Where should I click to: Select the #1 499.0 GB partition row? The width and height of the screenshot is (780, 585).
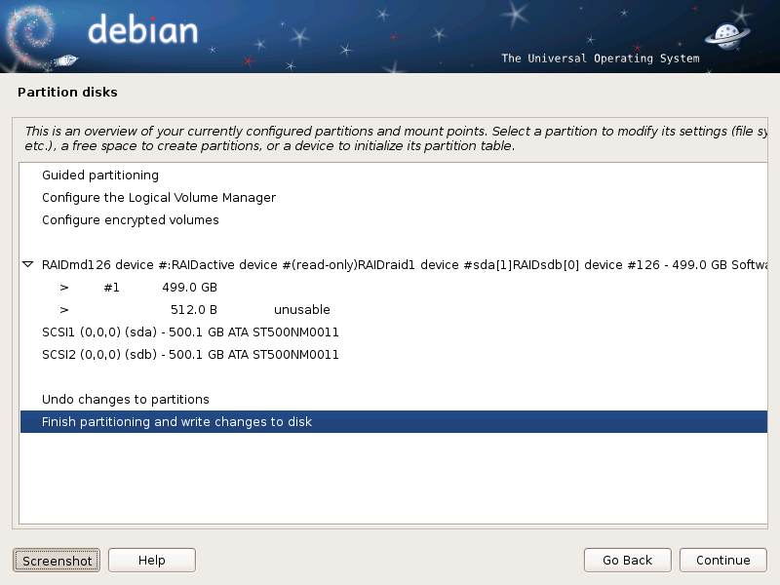(x=394, y=287)
